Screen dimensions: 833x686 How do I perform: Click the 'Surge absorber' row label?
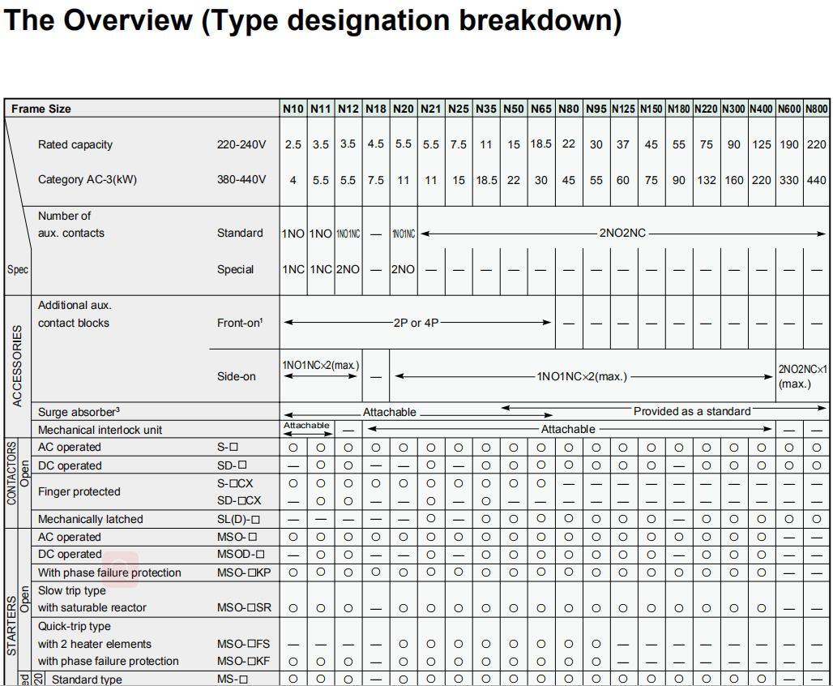[x=79, y=412]
